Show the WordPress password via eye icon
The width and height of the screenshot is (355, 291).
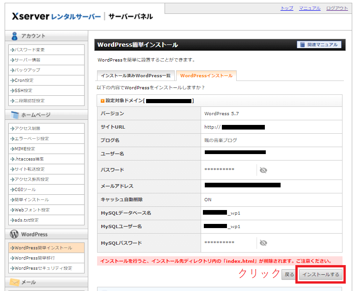pos(263,170)
